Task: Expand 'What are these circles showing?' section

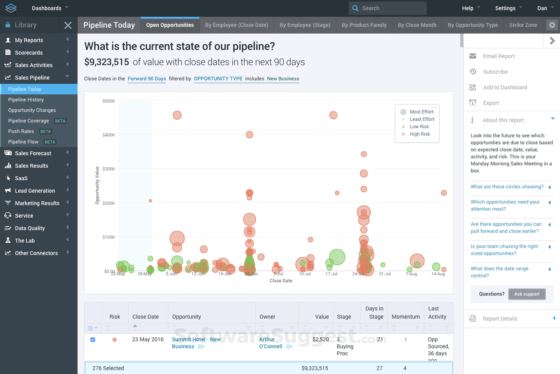Action: click(x=507, y=187)
